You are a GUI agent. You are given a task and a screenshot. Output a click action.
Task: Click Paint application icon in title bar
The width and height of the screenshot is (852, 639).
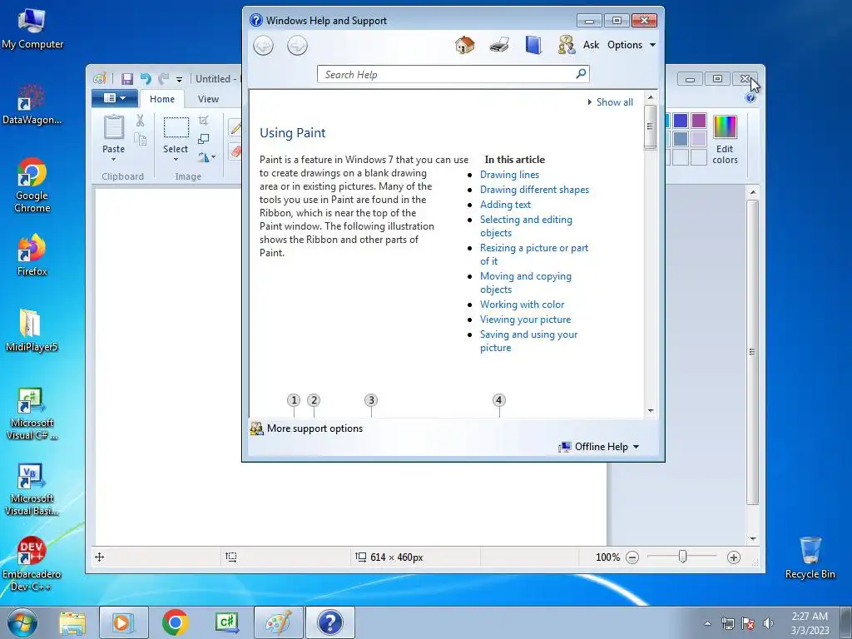pyautogui.click(x=100, y=79)
